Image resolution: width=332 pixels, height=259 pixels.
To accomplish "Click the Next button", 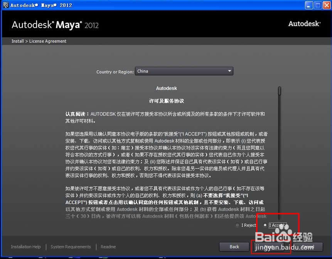I will click(269, 247).
